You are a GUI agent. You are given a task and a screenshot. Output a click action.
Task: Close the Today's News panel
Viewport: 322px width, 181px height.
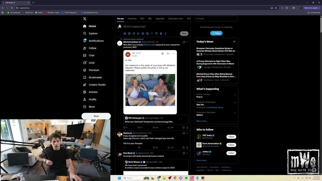[x=234, y=42]
